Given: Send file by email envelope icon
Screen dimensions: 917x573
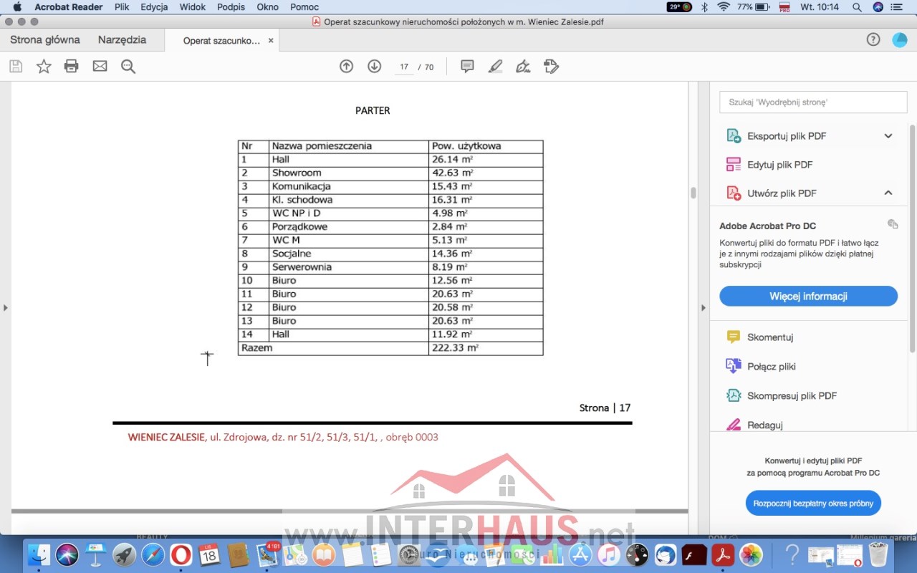Looking at the screenshot, I should click(100, 67).
